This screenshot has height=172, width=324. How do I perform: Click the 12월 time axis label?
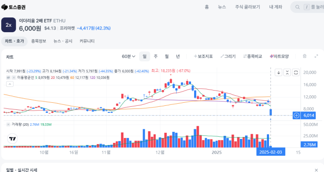click(160, 152)
